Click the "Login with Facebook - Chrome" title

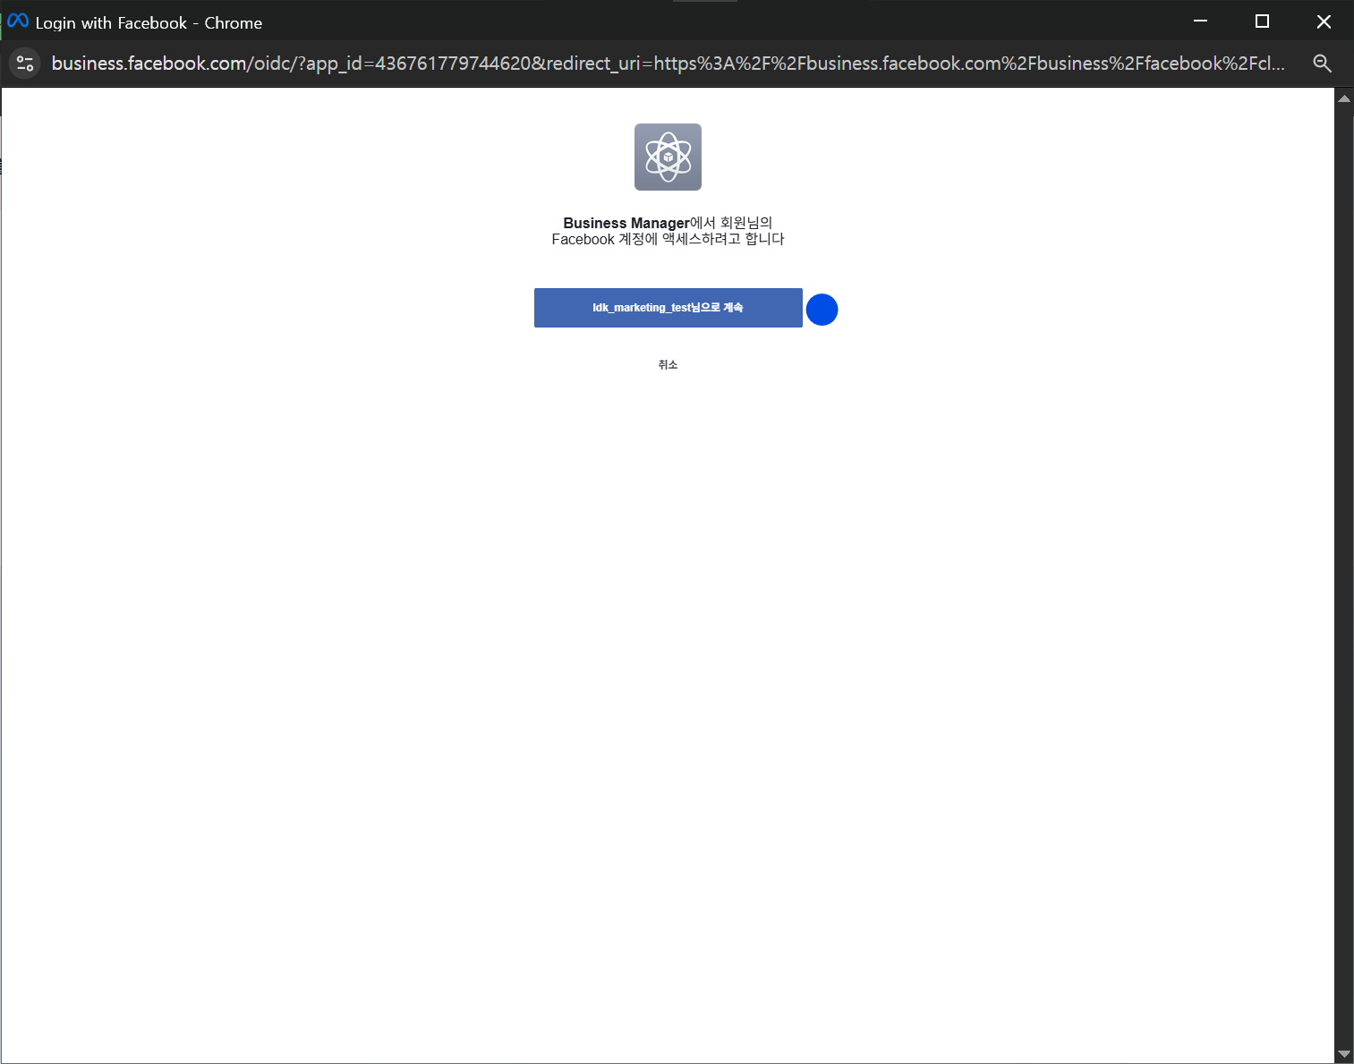(149, 23)
